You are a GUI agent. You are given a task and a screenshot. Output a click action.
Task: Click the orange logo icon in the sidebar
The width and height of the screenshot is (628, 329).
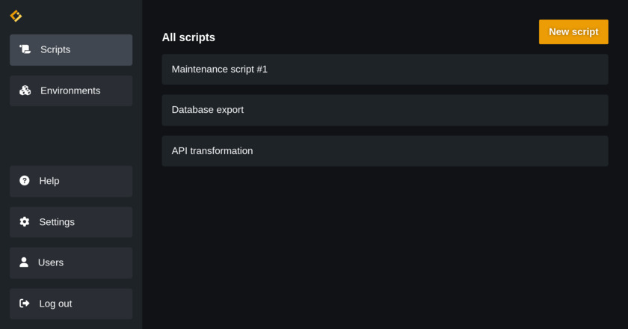click(16, 16)
